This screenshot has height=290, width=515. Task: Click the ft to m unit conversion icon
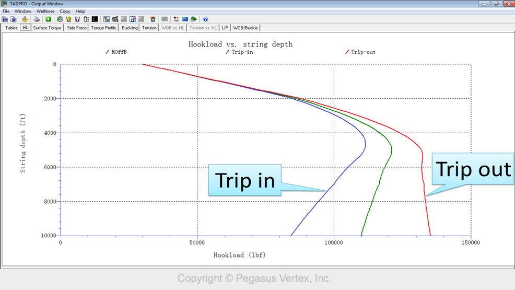coord(177,19)
